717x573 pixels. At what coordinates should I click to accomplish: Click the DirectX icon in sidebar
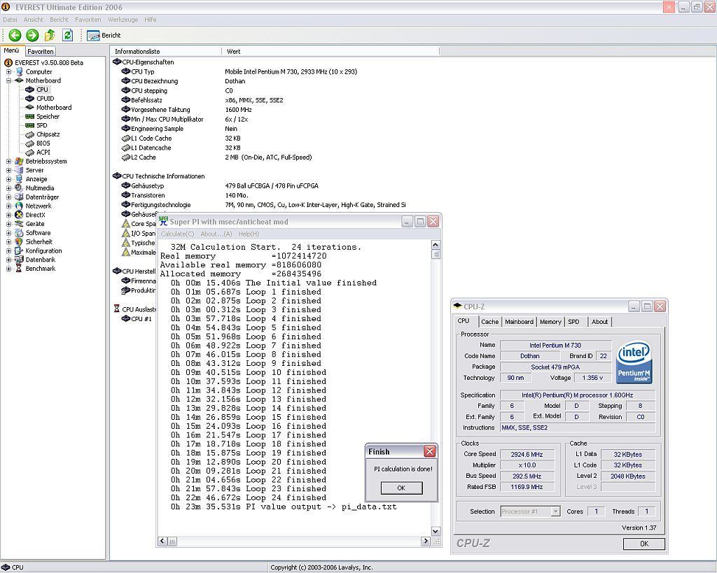(19, 215)
